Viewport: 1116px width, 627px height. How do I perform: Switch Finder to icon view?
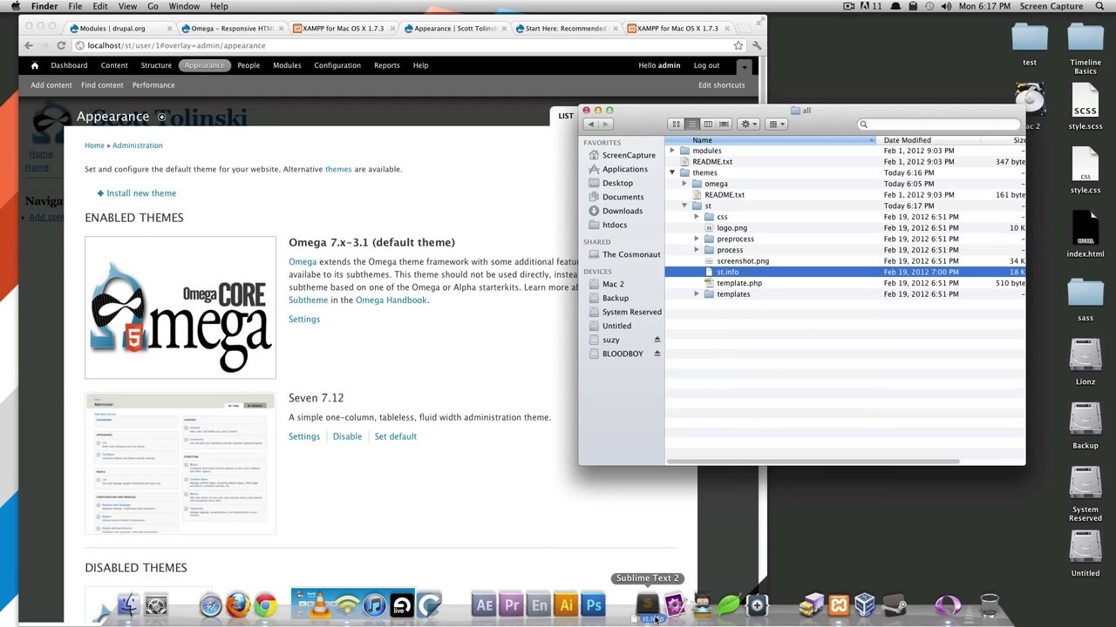[x=676, y=124]
